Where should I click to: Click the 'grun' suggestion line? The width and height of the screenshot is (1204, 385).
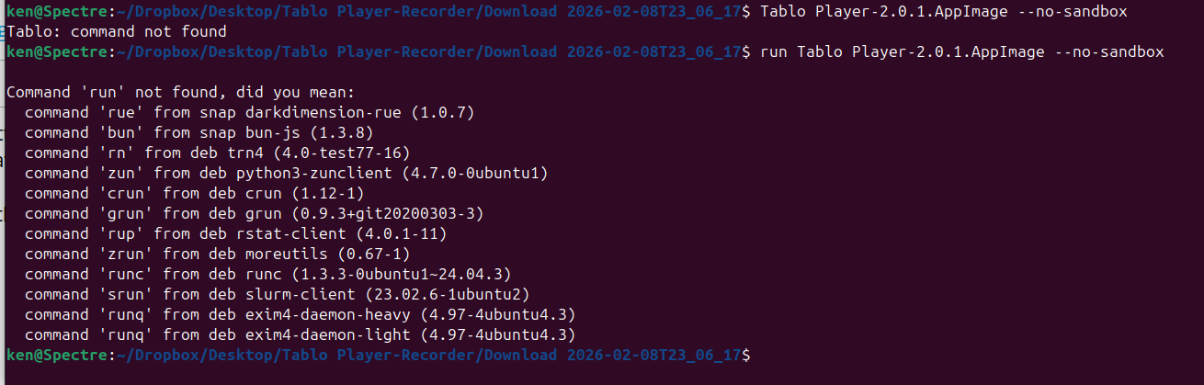coord(254,213)
